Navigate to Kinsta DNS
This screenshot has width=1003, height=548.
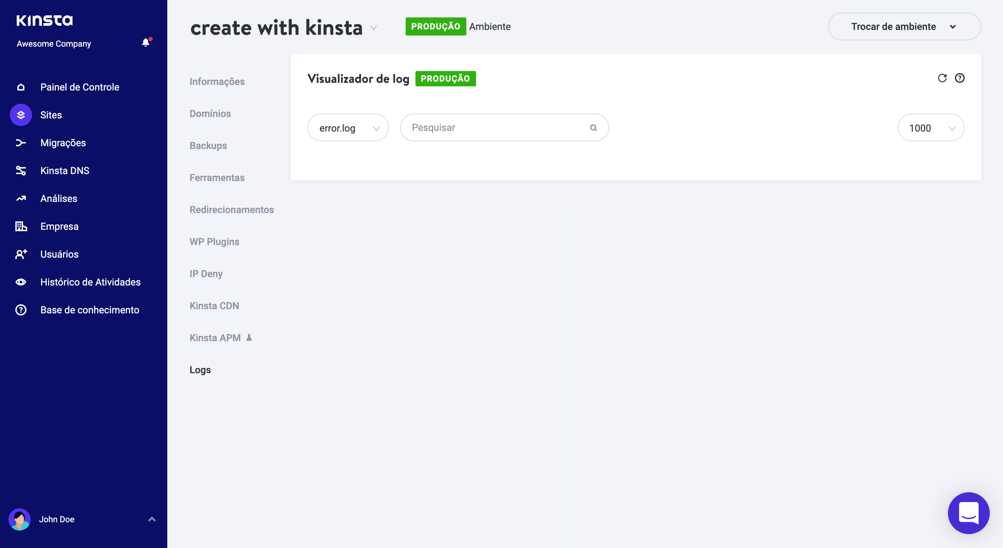pos(64,171)
